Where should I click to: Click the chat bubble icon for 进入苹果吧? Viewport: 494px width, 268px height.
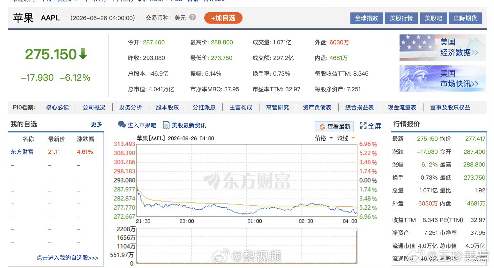(x=122, y=125)
